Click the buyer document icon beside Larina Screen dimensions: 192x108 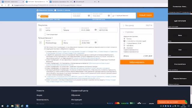(x=40, y=30)
